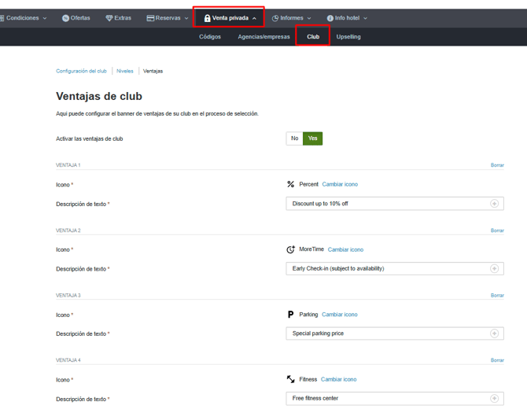
Task: Set club advantages toggle to Yes
Action: click(312, 138)
